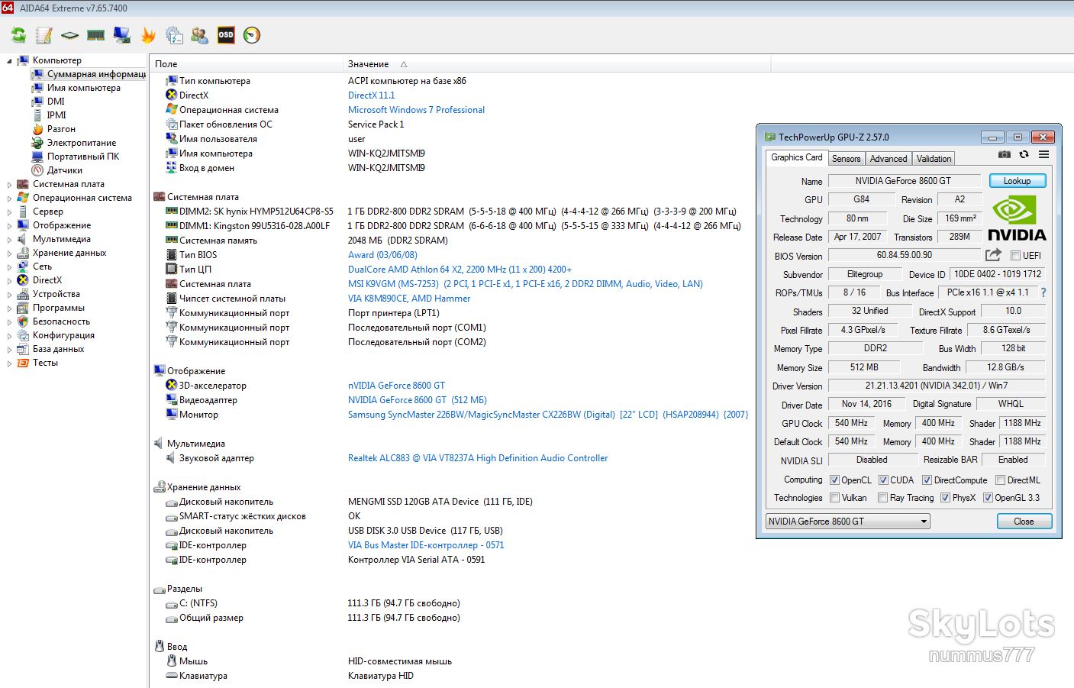This screenshot has width=1074, height=688.
Task: Toggle the Vulkan checkbox
Action: tap(834, 498)
